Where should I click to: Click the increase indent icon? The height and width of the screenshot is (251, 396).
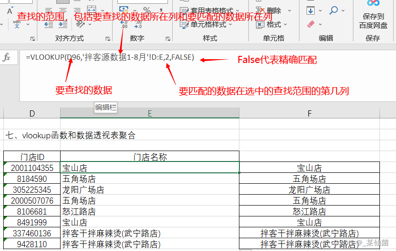point(62,24)
